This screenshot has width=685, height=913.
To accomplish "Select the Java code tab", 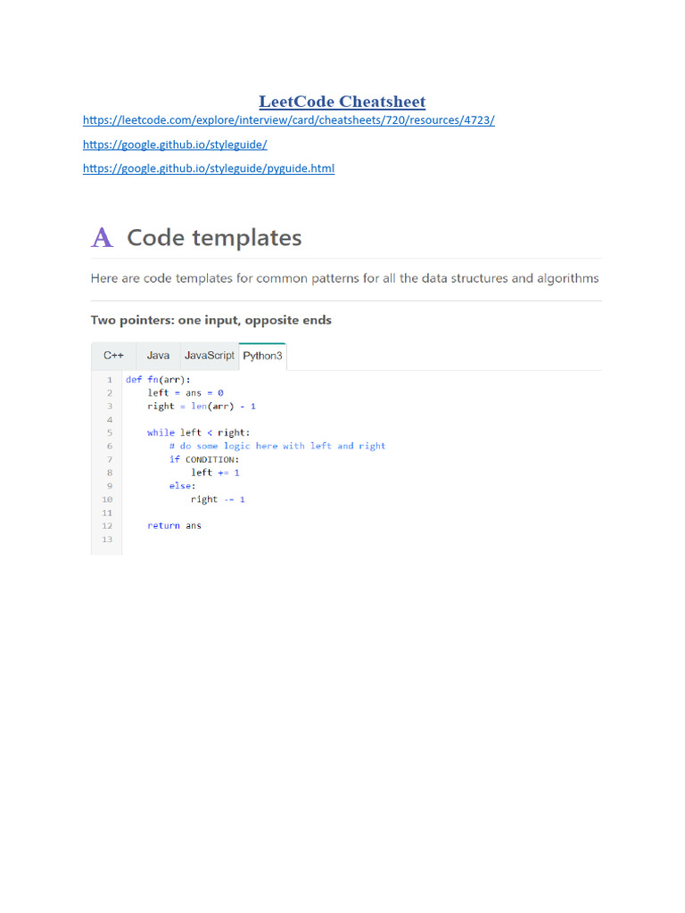I will point(158,355).
